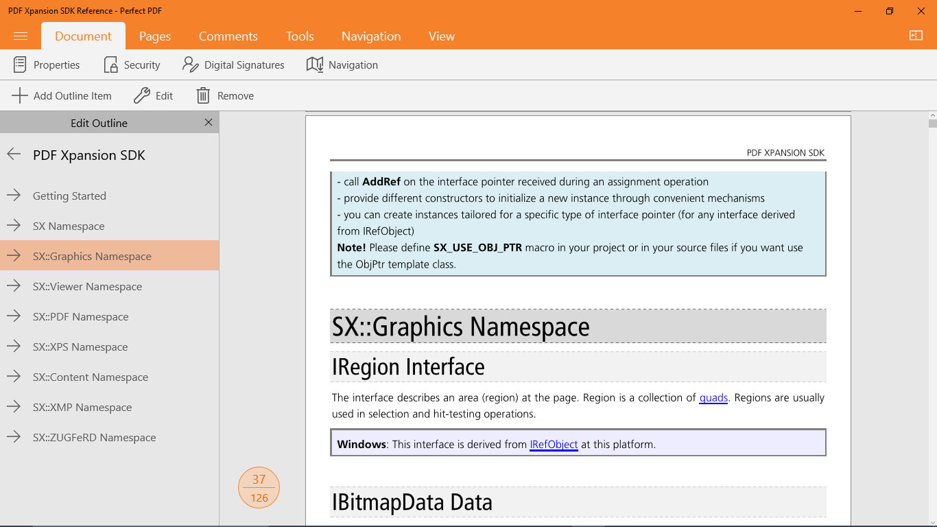Click the Properties label
Image resolution: width=937 pixels, height=527 pixels.
(x=57, y=65)
